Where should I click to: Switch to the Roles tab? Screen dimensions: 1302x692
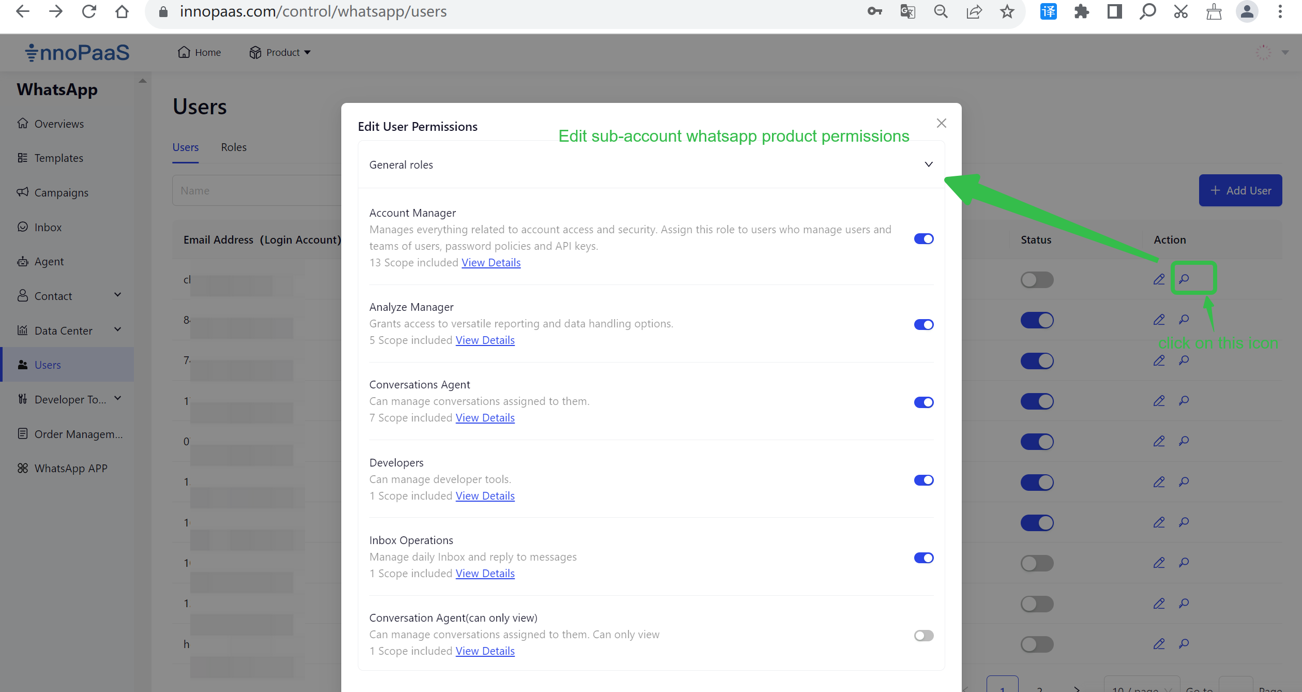(234, 147)
